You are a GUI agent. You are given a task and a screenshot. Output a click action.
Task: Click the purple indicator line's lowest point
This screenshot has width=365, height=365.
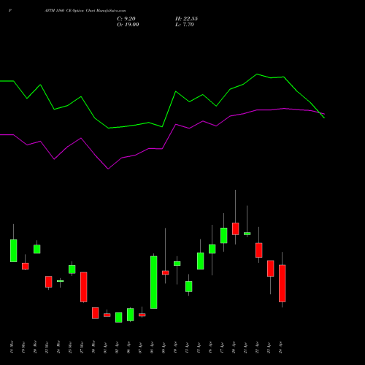[x=108, y=169]
